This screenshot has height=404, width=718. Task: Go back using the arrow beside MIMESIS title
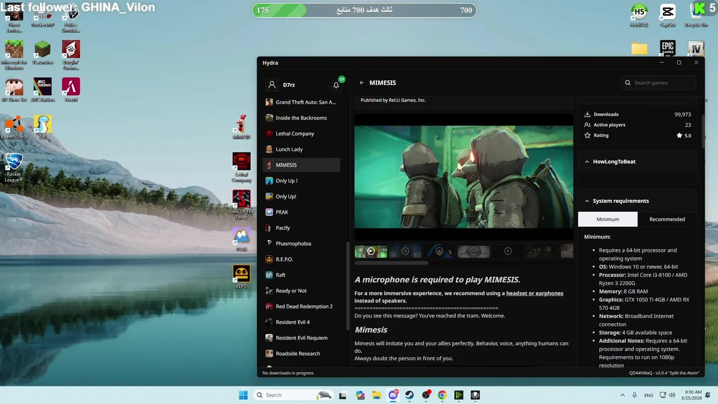362,82
